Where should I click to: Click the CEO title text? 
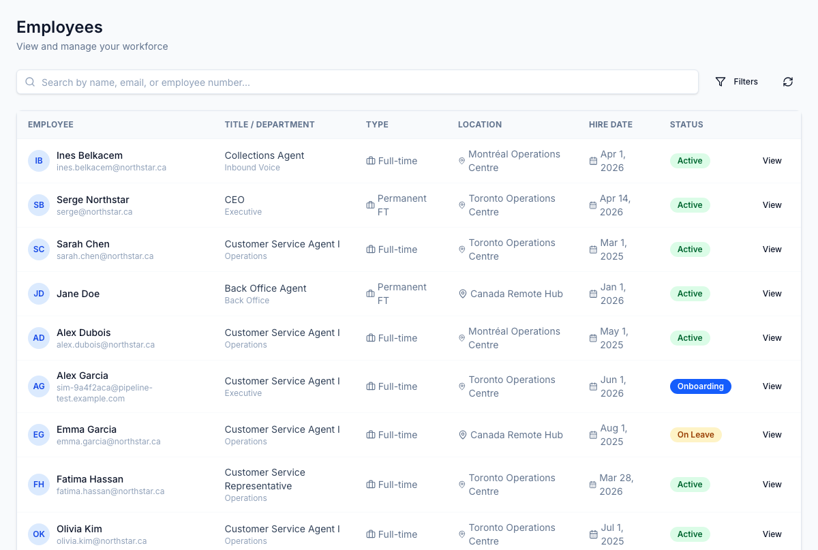click(234, 200)
